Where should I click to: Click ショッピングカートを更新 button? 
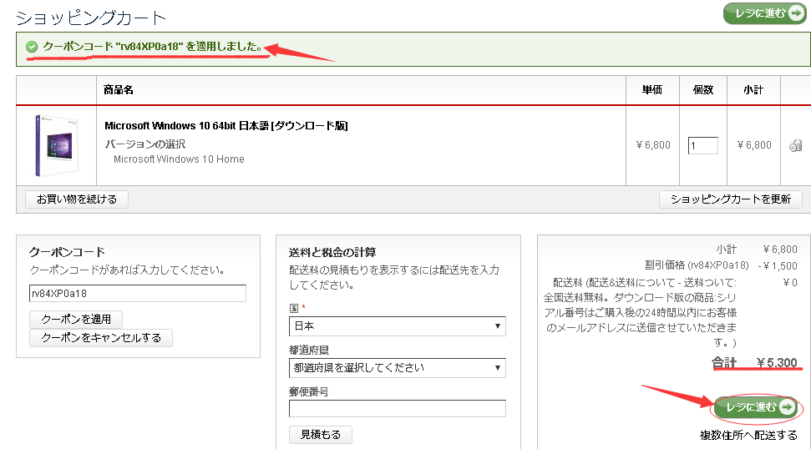pyautogui.click(x=730, y=199)
